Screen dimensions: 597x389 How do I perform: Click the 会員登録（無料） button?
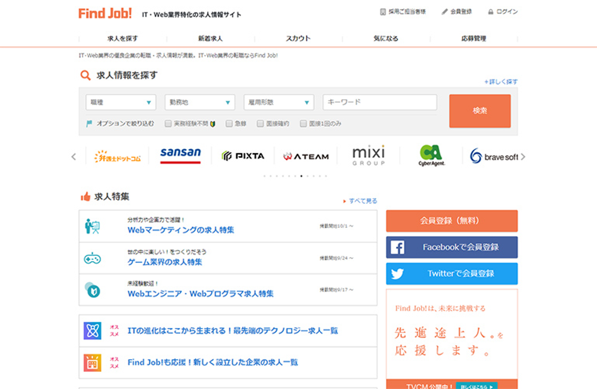tap(452, 221)
